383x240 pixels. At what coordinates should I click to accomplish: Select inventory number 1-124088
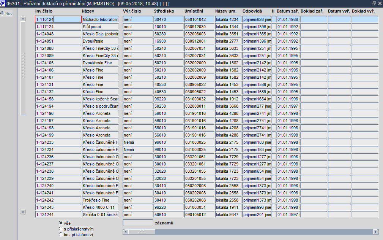(x=58, y=48)
